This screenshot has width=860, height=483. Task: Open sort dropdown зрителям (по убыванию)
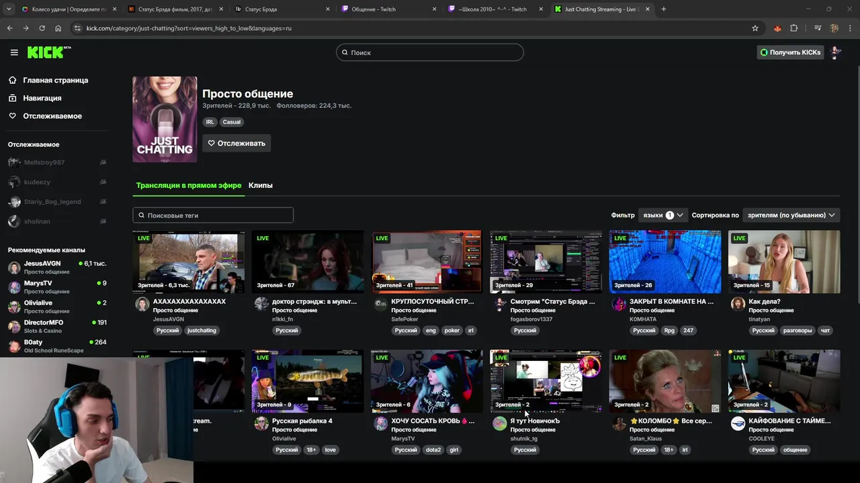coord(791,215)
